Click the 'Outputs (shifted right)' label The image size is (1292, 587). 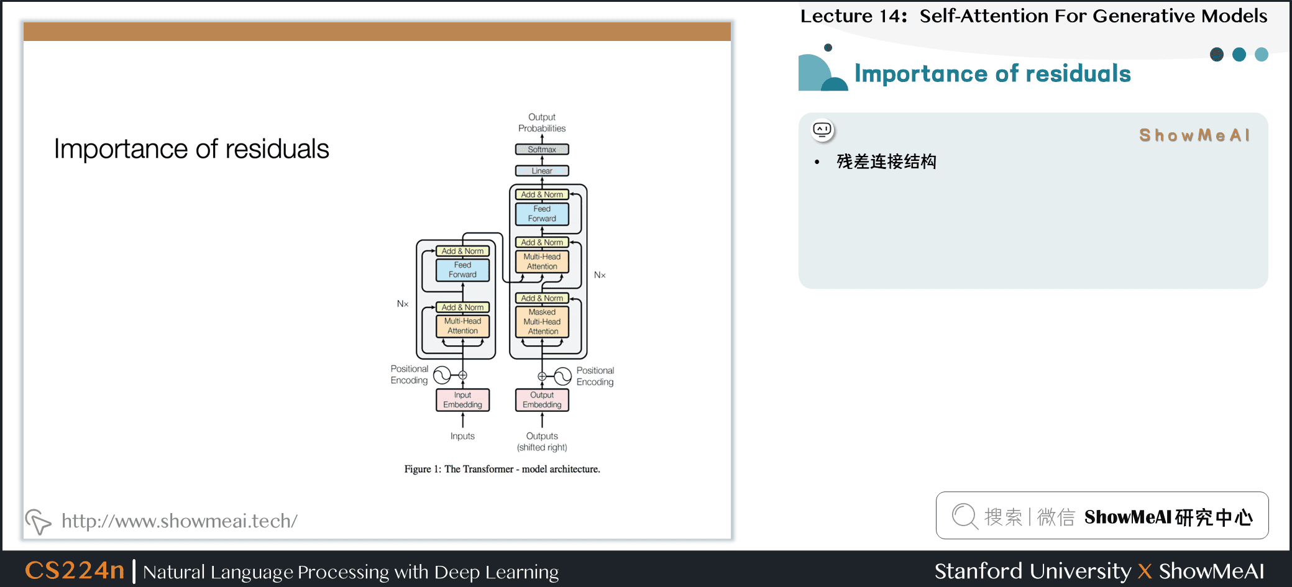click(542, 442)
